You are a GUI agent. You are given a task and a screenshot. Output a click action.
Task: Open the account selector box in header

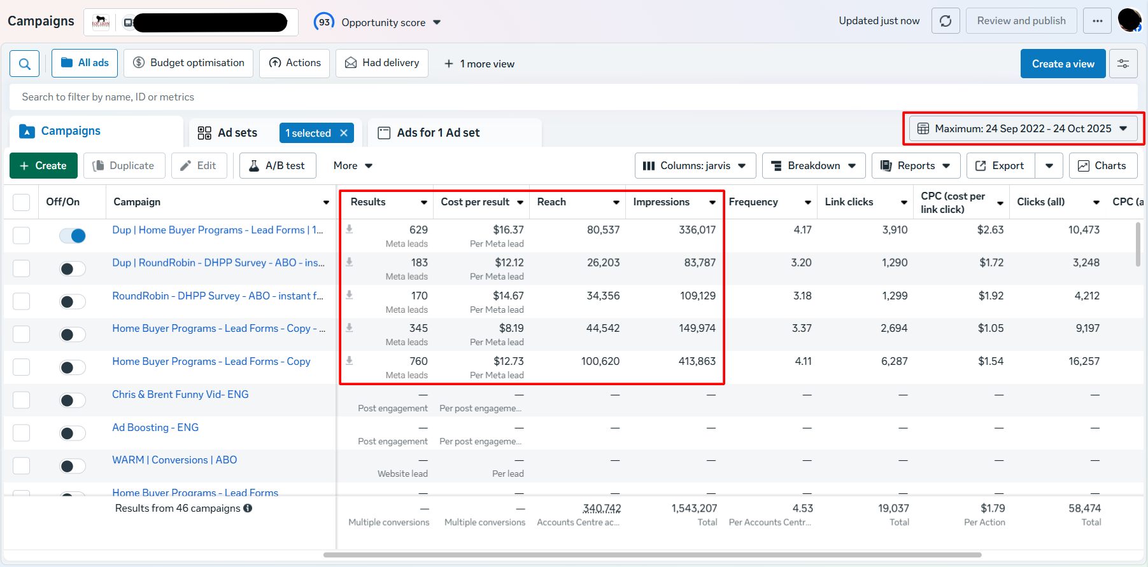pyautogui.click(x=191, y=22)
